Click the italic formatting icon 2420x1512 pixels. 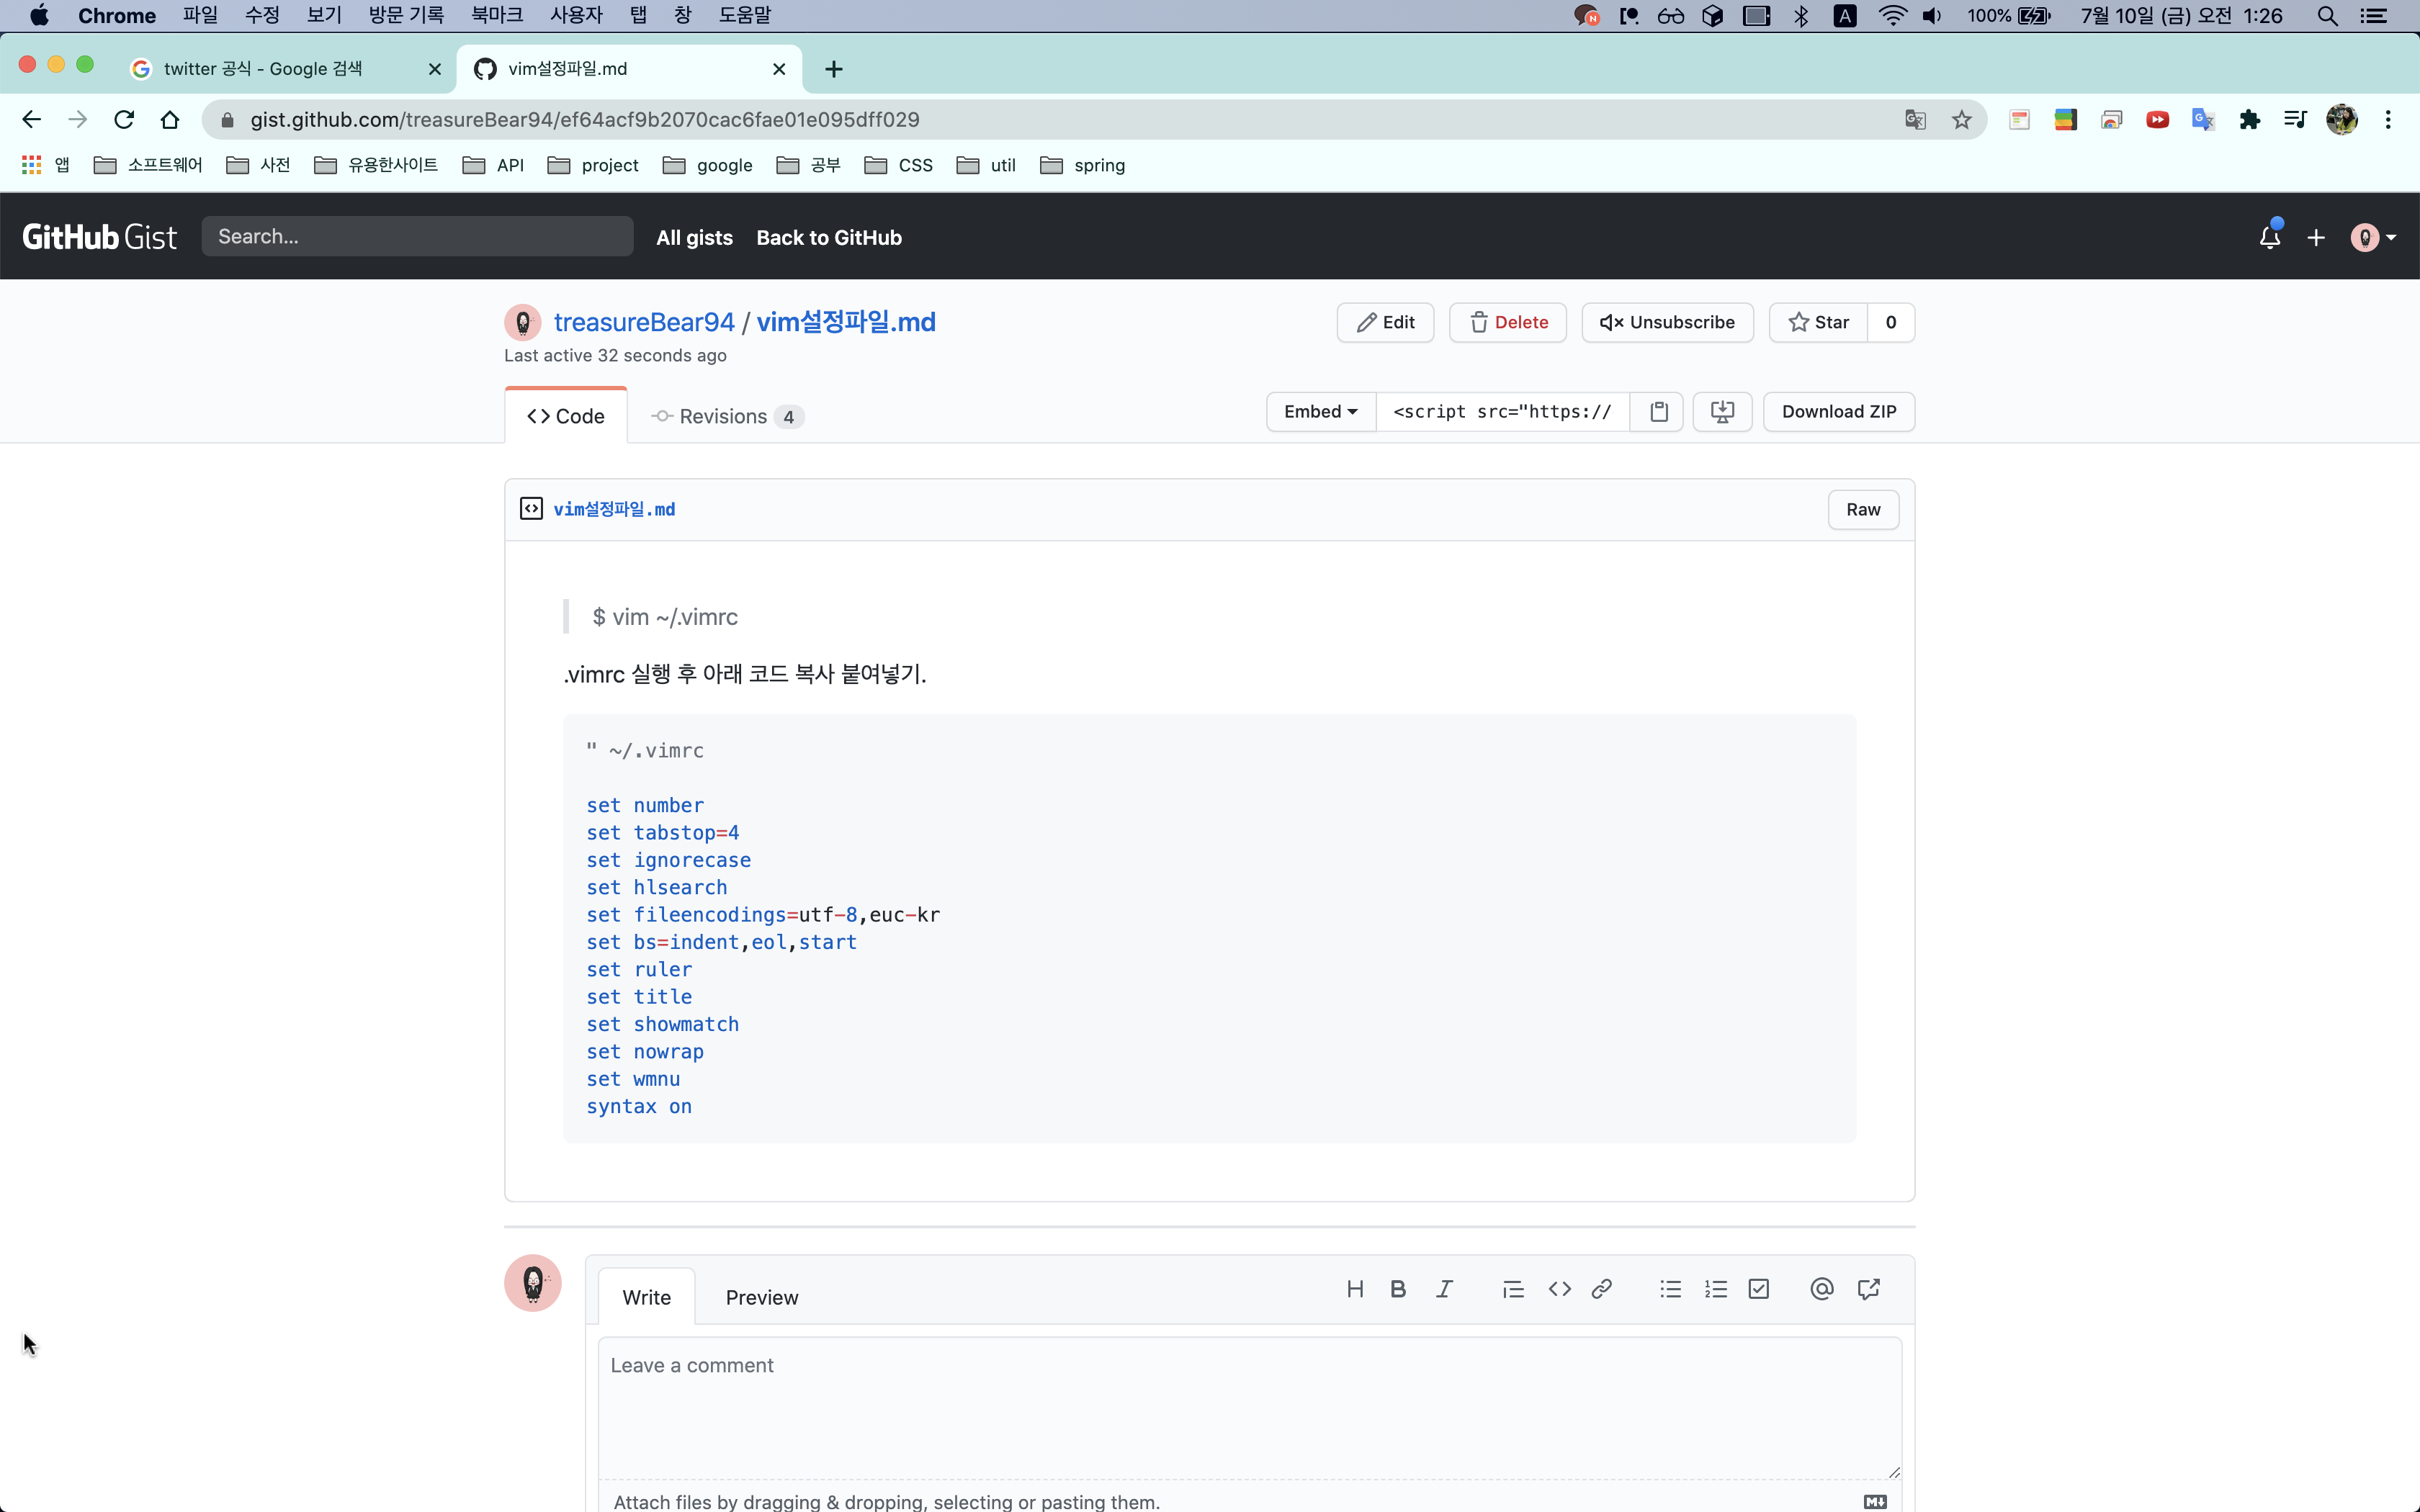(x=1444, y=1289)
